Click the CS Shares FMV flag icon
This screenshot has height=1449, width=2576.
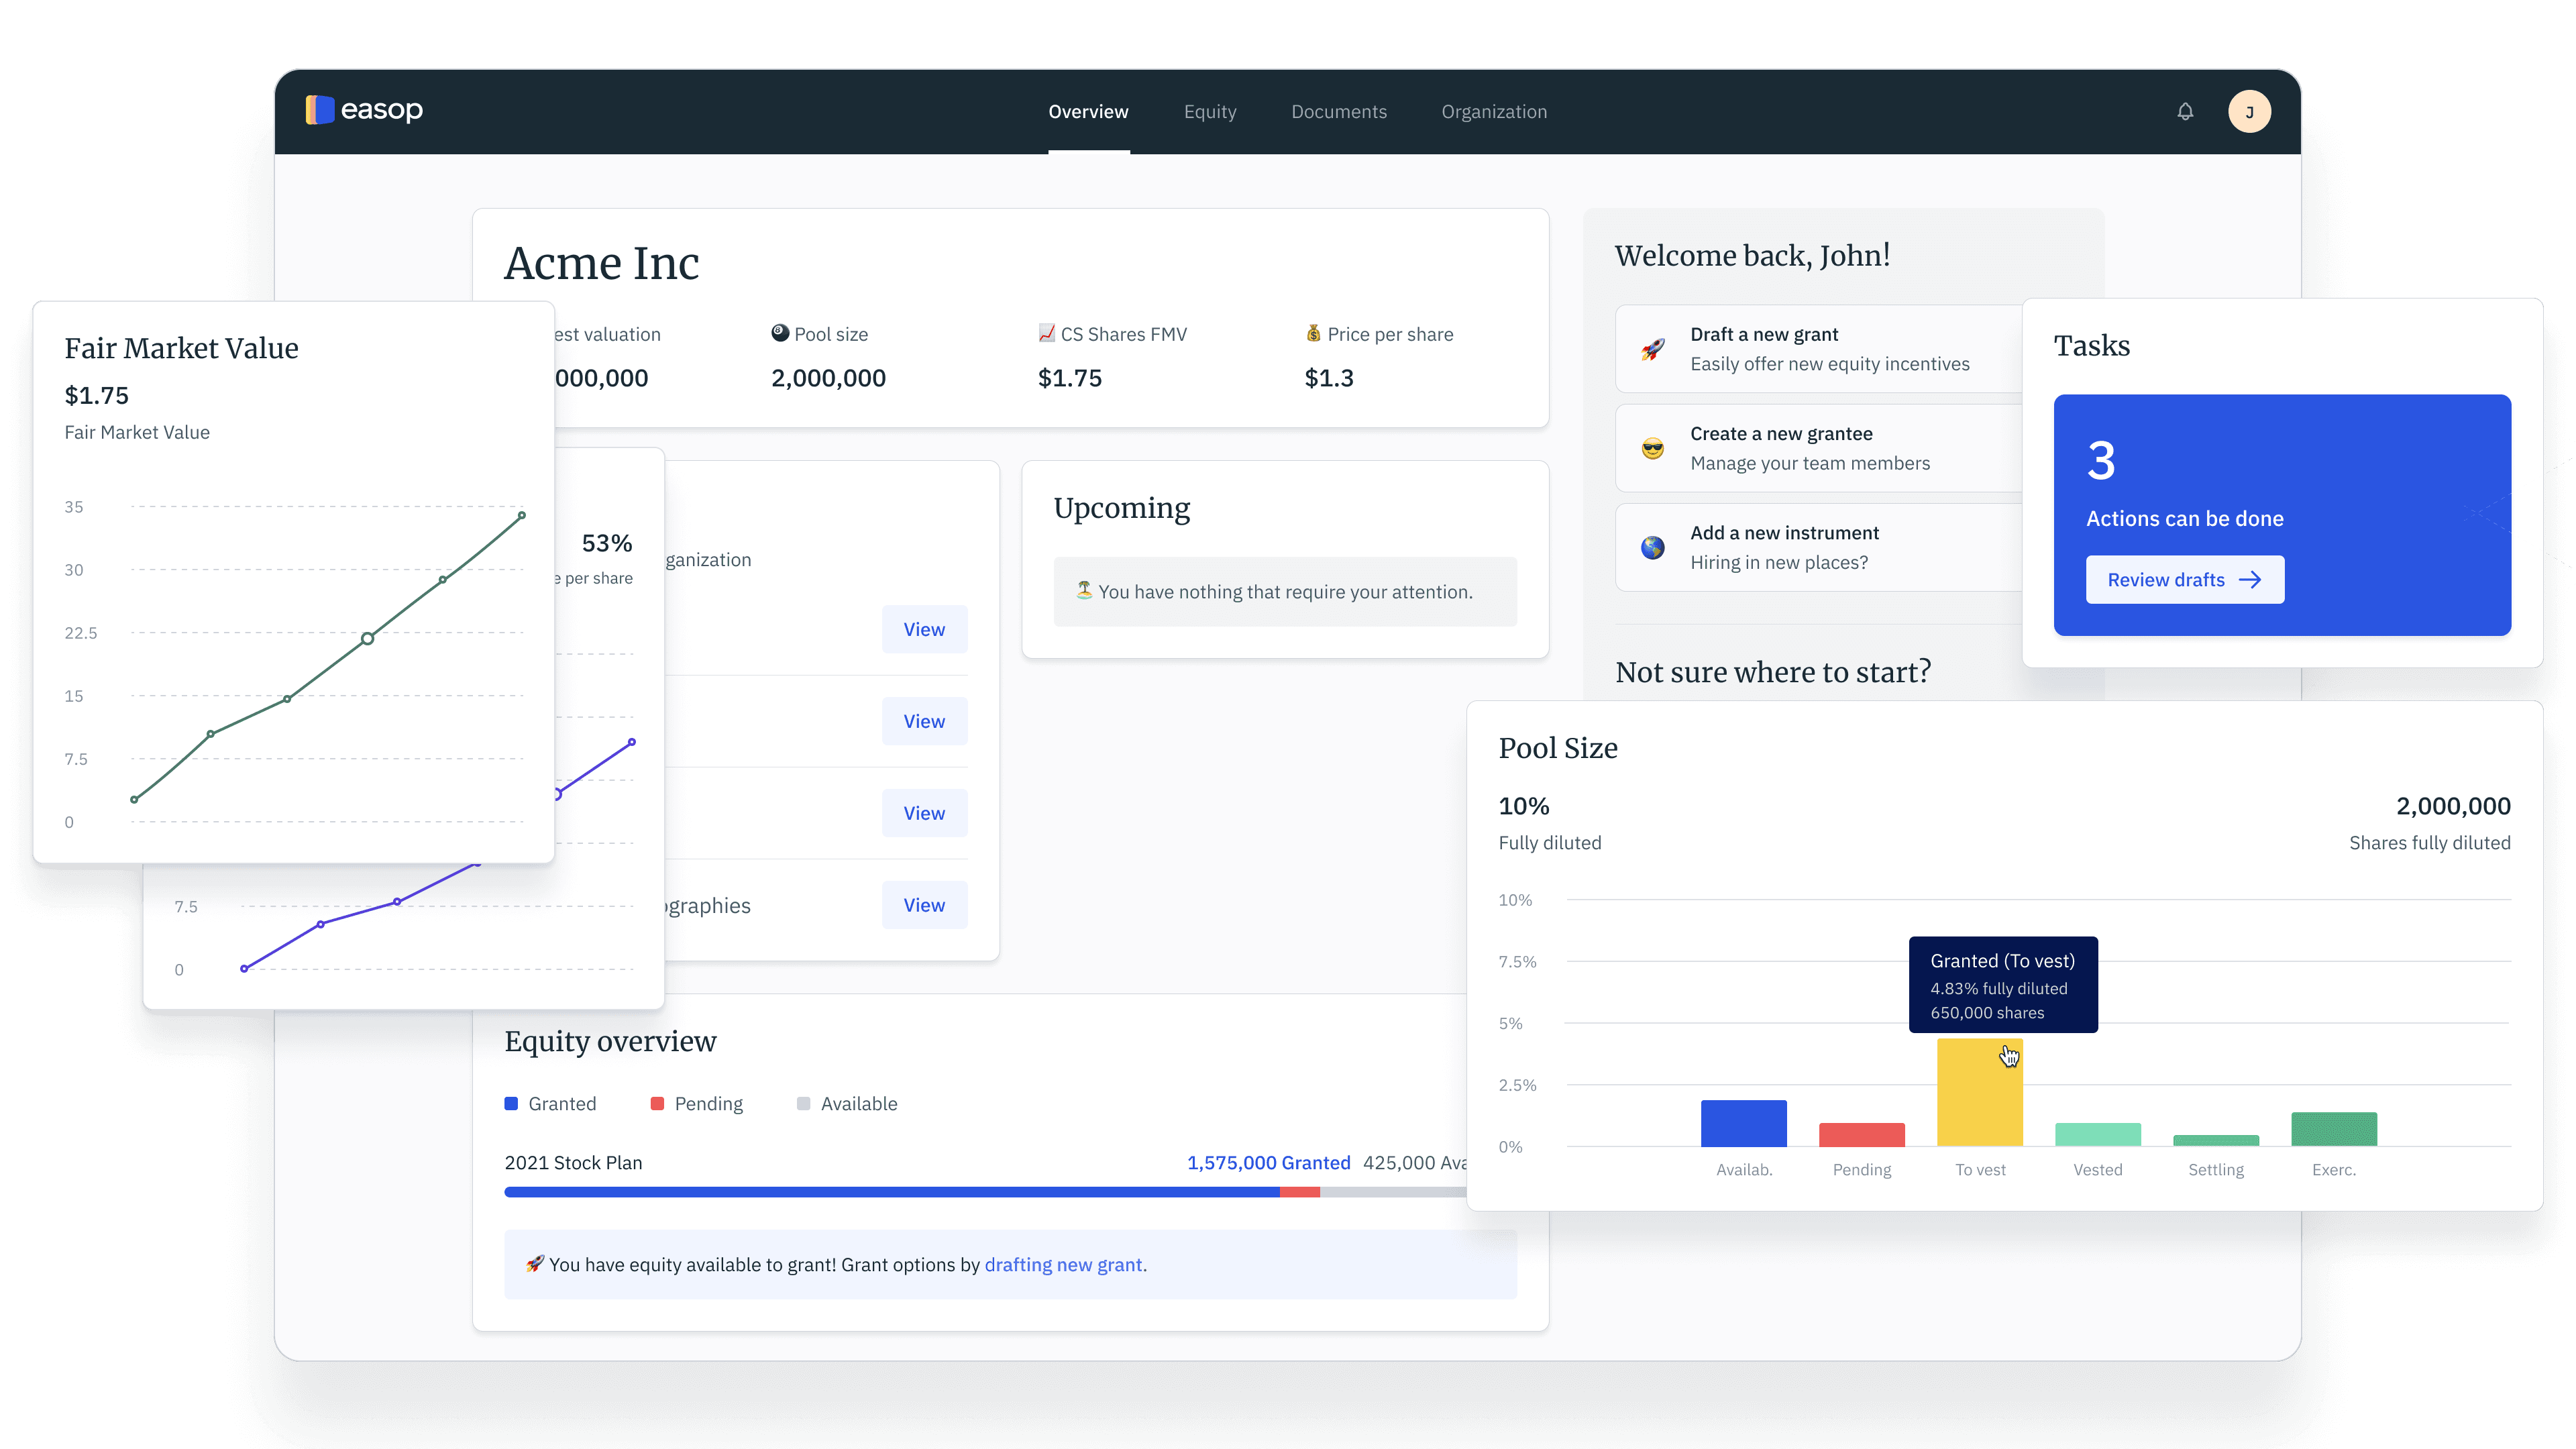pos(1047,333)
